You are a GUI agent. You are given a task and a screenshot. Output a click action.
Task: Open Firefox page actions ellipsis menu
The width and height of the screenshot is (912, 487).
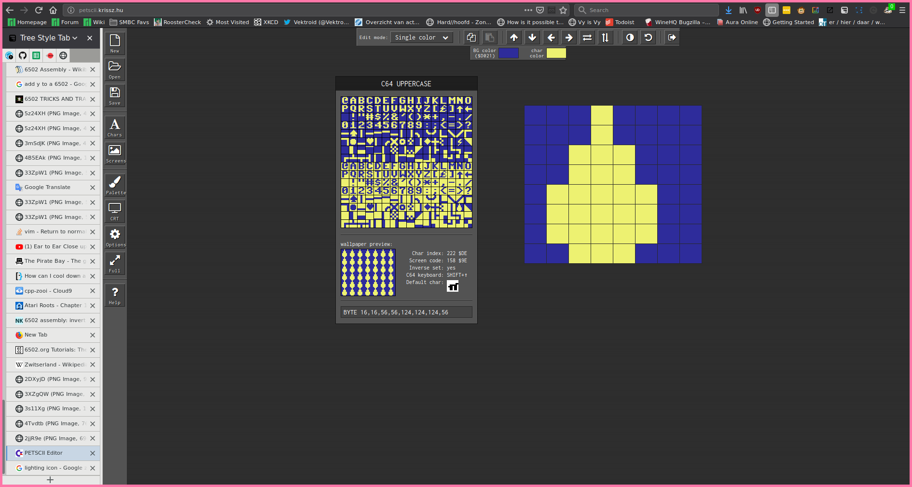click(528, 10)
